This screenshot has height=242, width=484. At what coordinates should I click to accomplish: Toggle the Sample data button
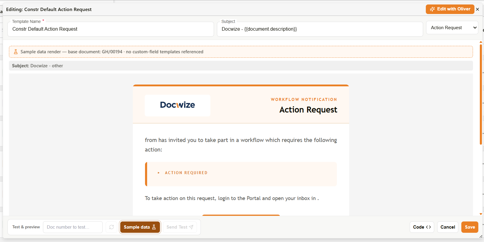pyautogui.click(x=140, y=227)
